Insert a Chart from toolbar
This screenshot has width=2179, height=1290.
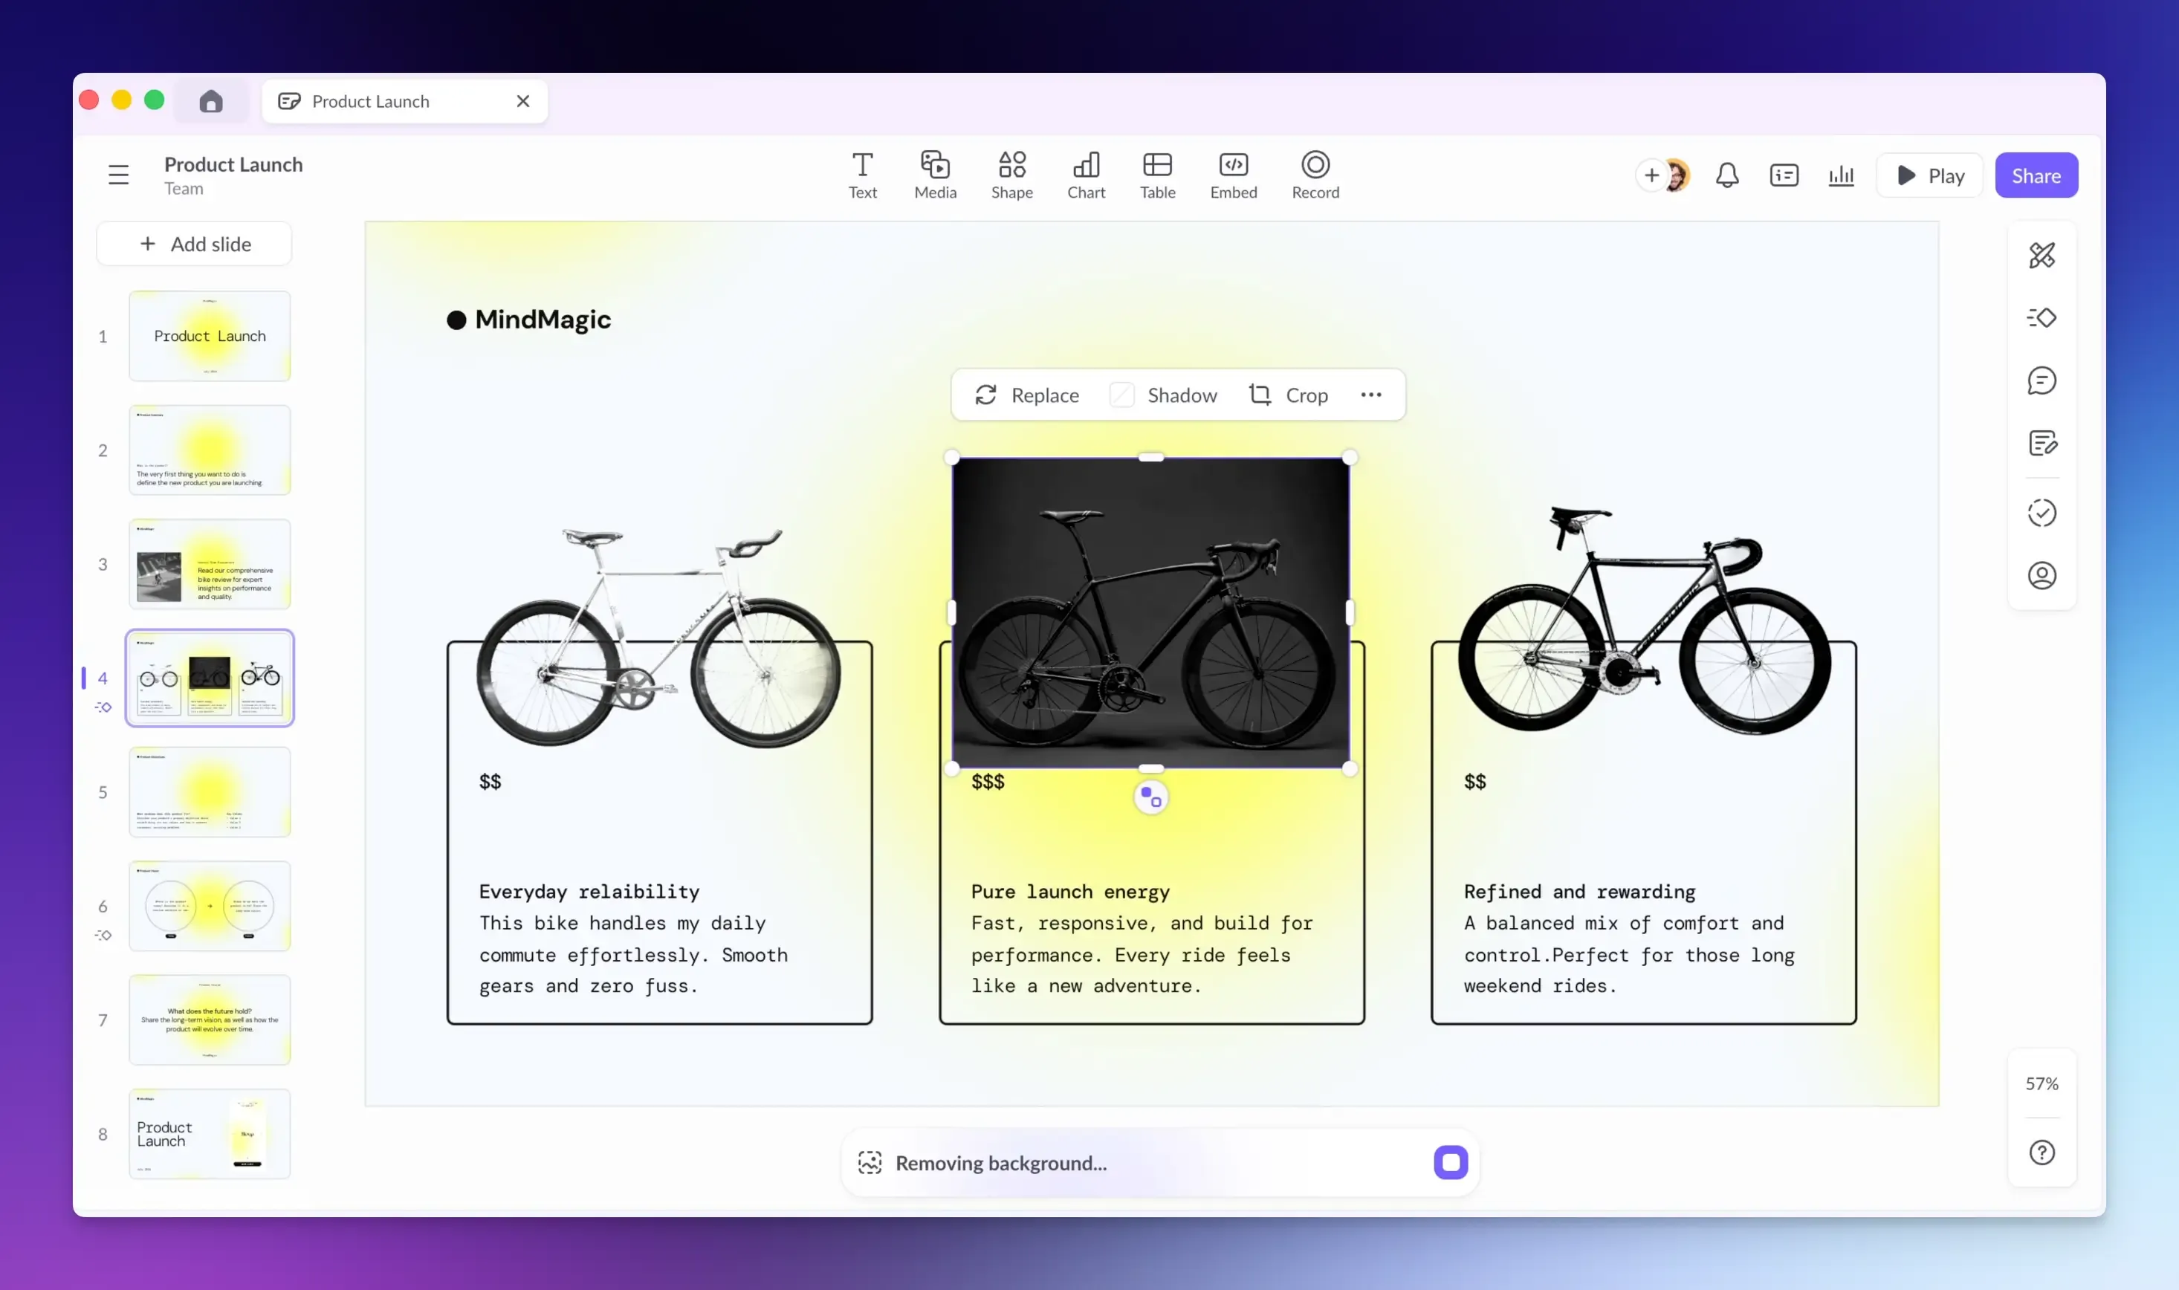pyautogui.click(x=1086, y=175)
